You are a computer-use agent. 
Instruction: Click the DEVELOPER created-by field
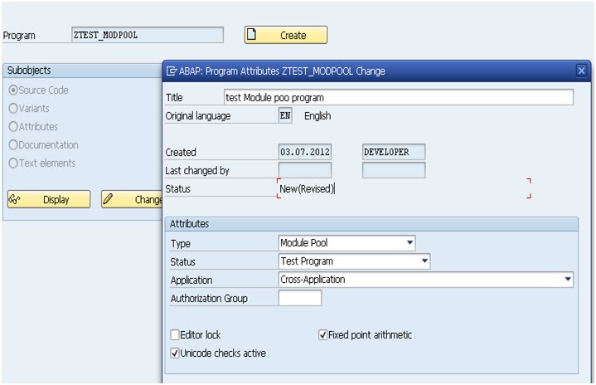(x=394, y=152)
